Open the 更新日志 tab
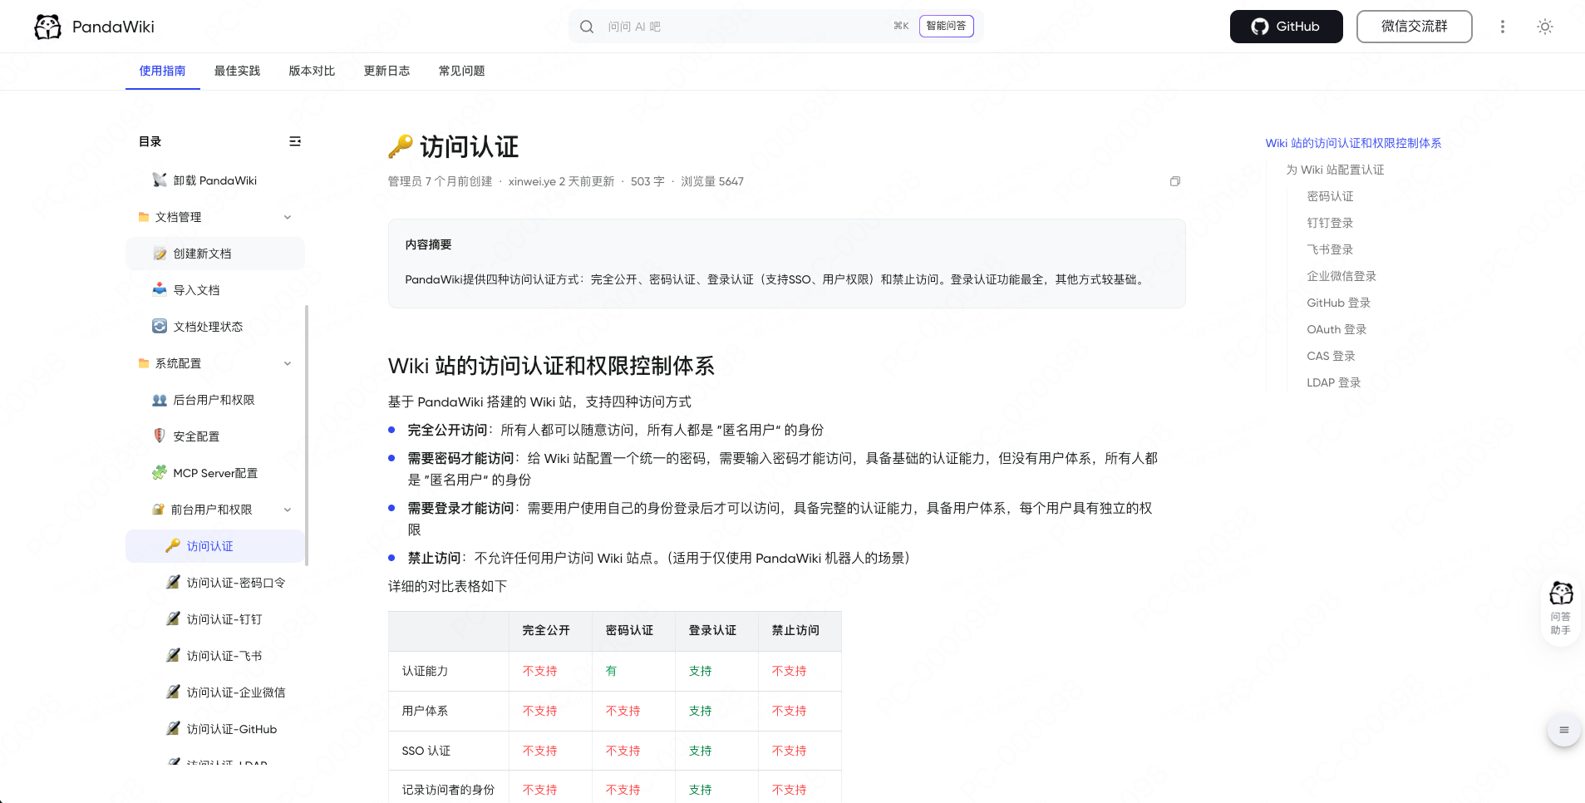The image size is (1585, 803). [x=387, y=71]
